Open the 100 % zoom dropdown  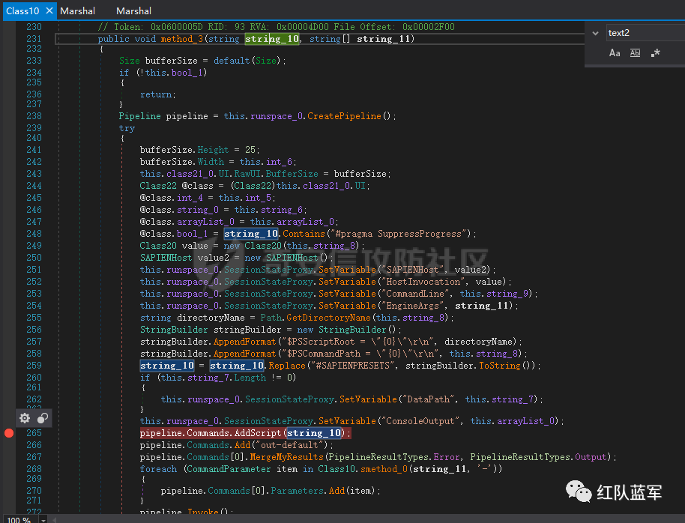[x=43, y=520]
